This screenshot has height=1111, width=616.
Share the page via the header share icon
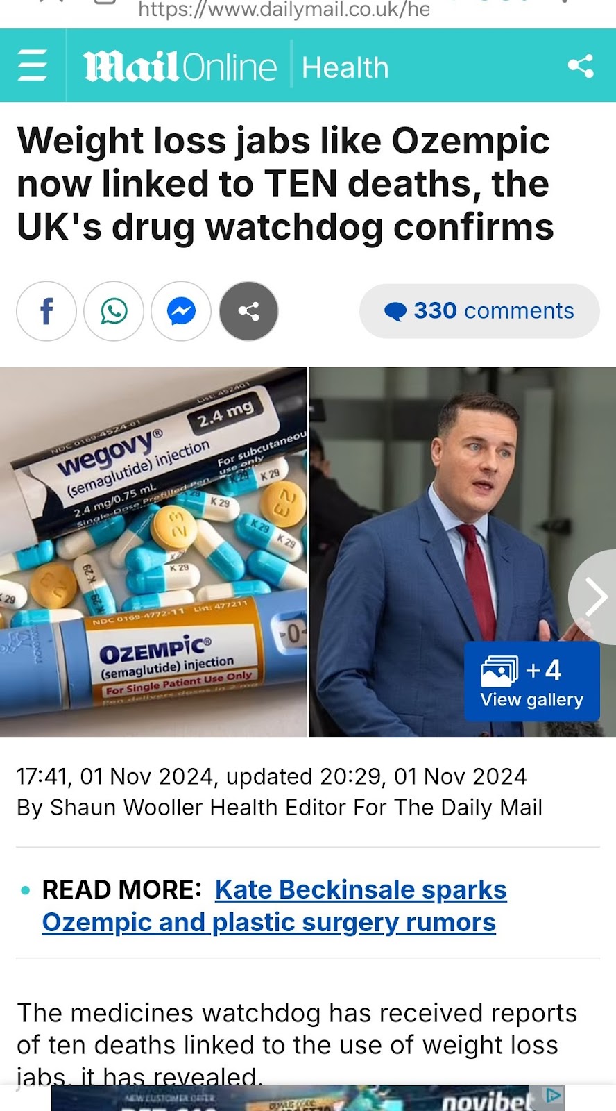click(581, 66)
